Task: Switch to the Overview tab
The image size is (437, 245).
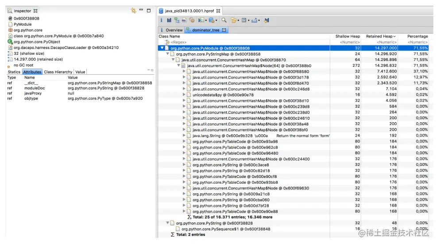Action: [171, 30]
